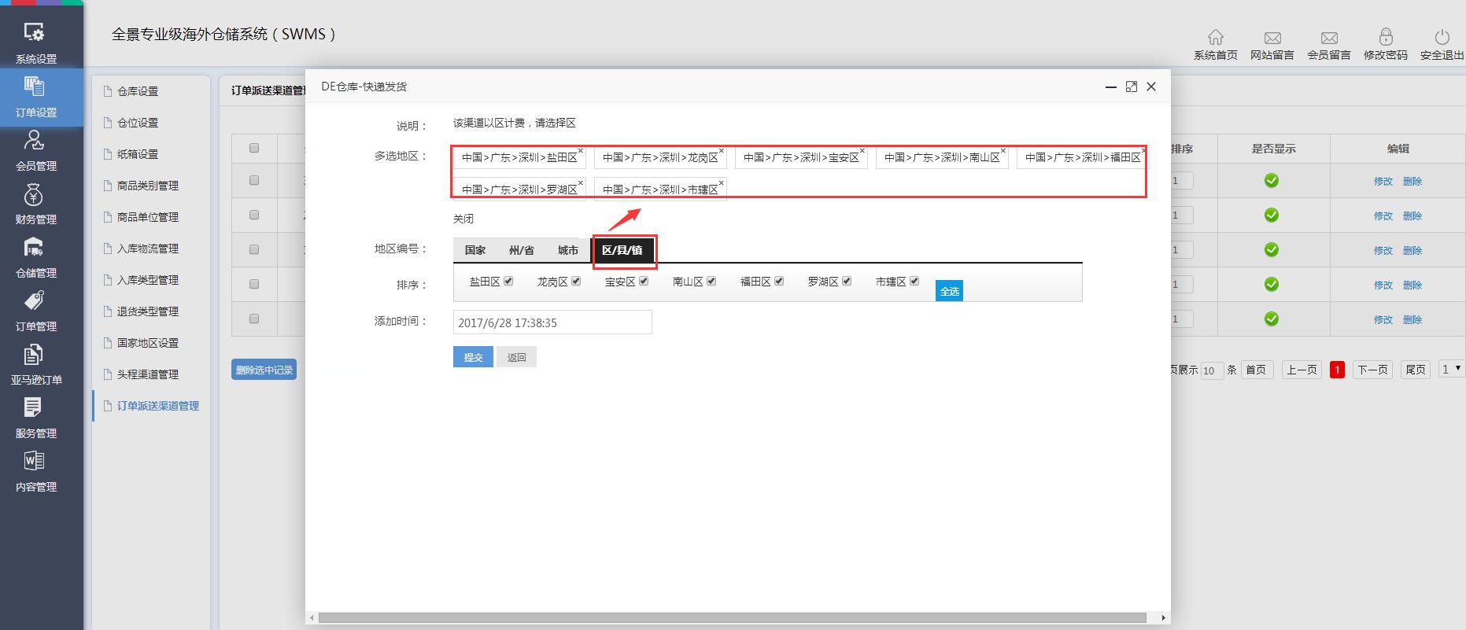Open the page number dropdown
Screen dimensions: 1466x630
click(x=1452, y=369)
